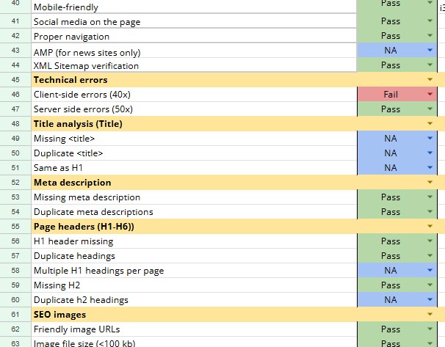Open NA dropdown for Duplicate h2 headings

pyautogui.click(x=430, y=299)
